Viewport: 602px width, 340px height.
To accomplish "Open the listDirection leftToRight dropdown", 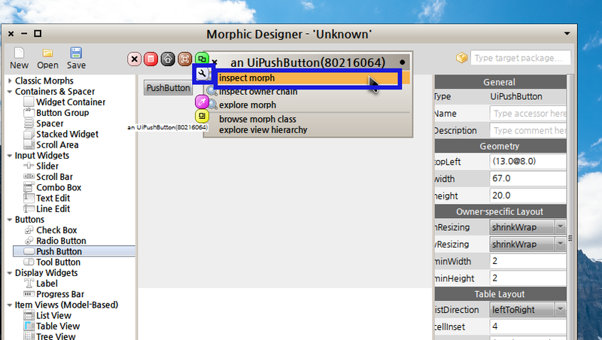I will (528, 309).
